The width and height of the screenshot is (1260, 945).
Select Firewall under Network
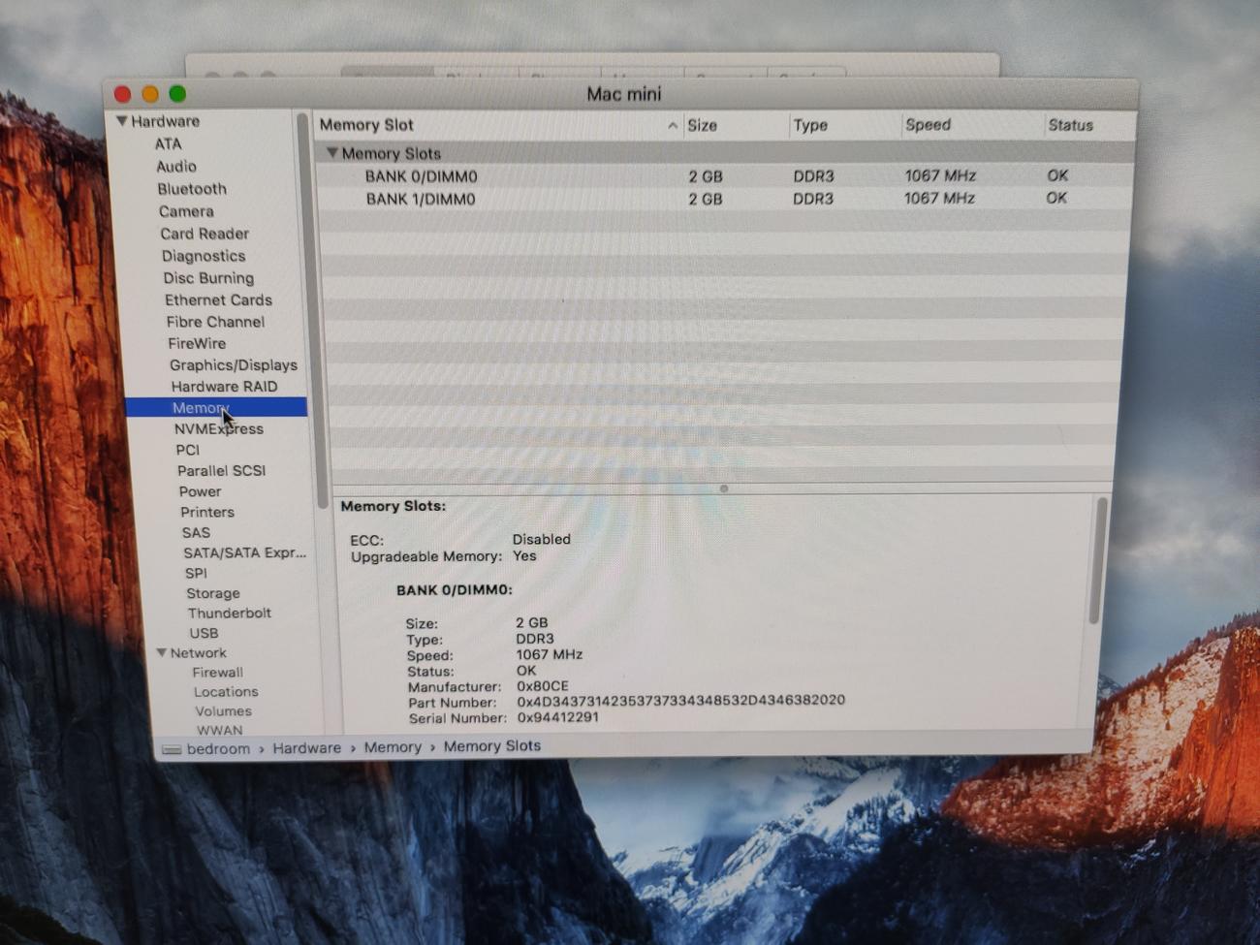click(x=217, y=673)
